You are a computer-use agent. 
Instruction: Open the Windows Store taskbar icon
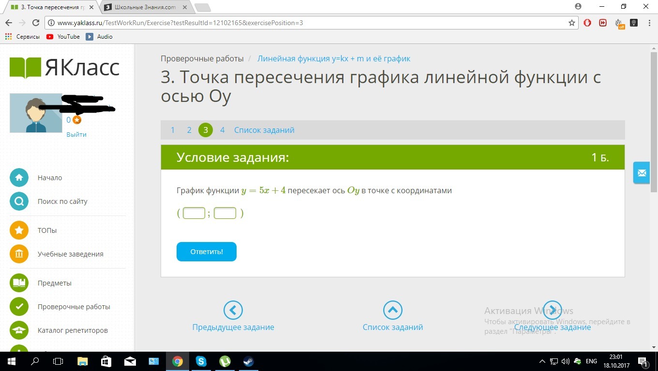pos(106,361)
